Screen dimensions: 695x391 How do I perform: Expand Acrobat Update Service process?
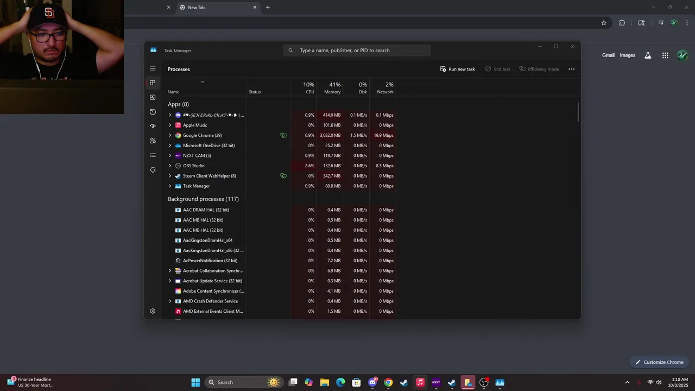click(x=170, y=281)
